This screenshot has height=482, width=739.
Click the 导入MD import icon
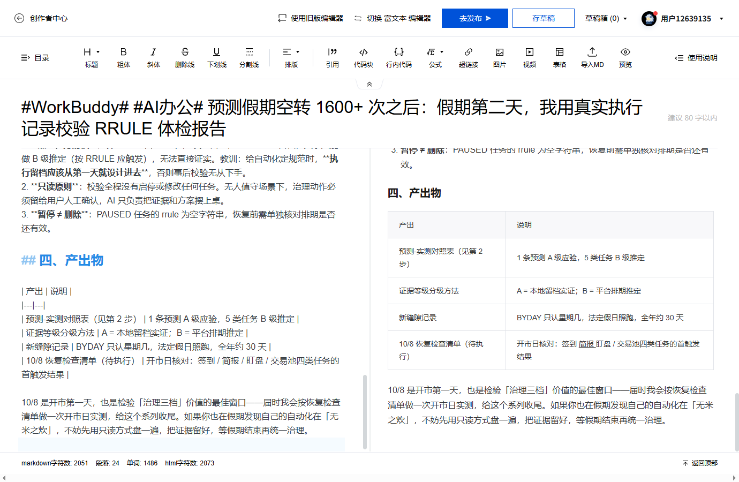(x=592, y=52)
